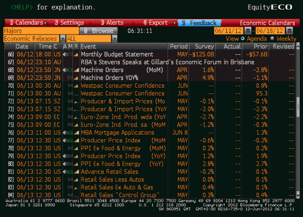The width and height of the screenshot is (303, 217).
Task: Click the Majors input field
Action: click(x=41, y=31)
